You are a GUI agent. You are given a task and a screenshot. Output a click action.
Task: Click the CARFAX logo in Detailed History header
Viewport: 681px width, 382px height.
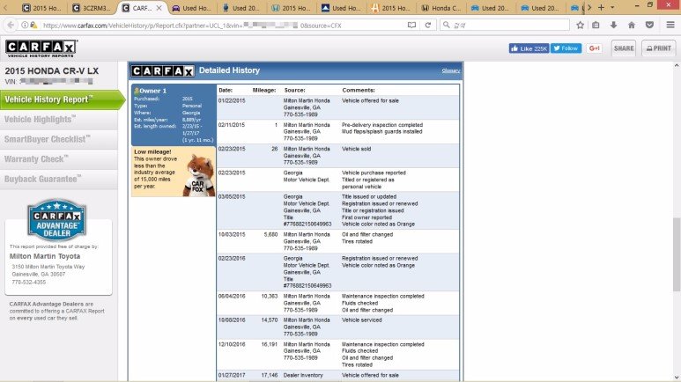162,70
